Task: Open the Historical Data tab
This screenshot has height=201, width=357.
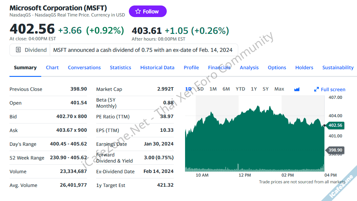Action: pyautogui.click(x=157, y=68)
